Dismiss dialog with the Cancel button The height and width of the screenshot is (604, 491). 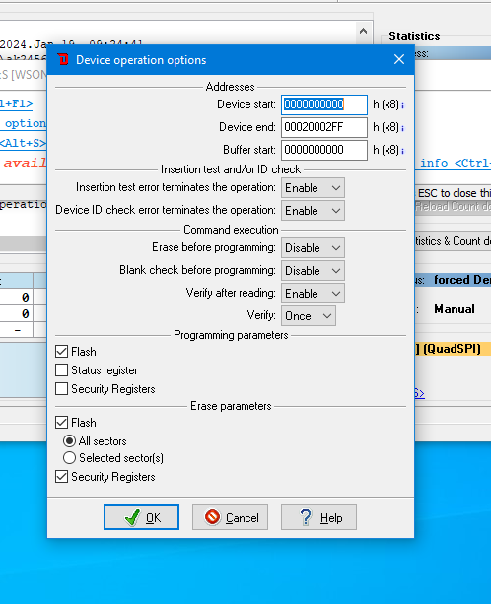click(230, 517)
